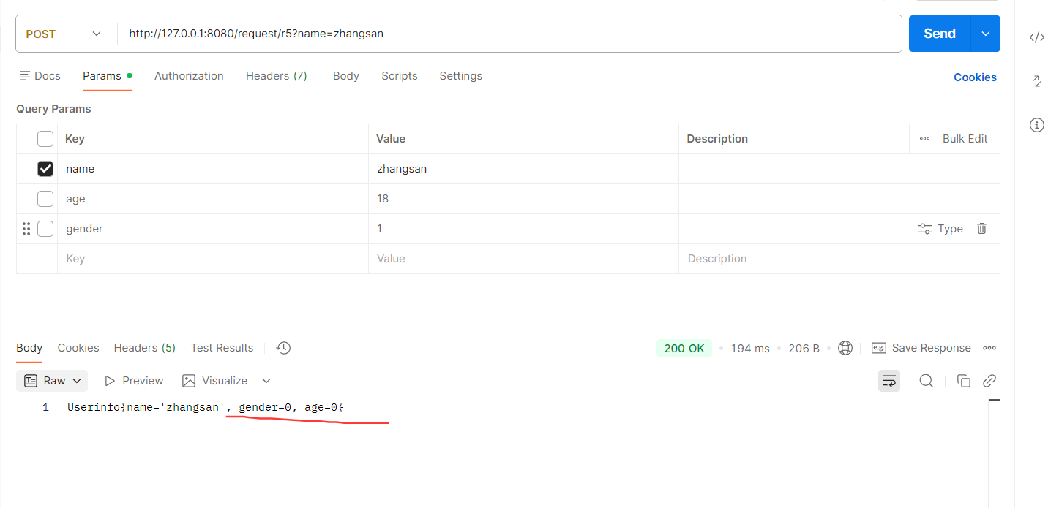Image resolution: width=1059 pixels, height=508 pixels.
Task: Open the response Cookies tab
Action: click(78, 348)
